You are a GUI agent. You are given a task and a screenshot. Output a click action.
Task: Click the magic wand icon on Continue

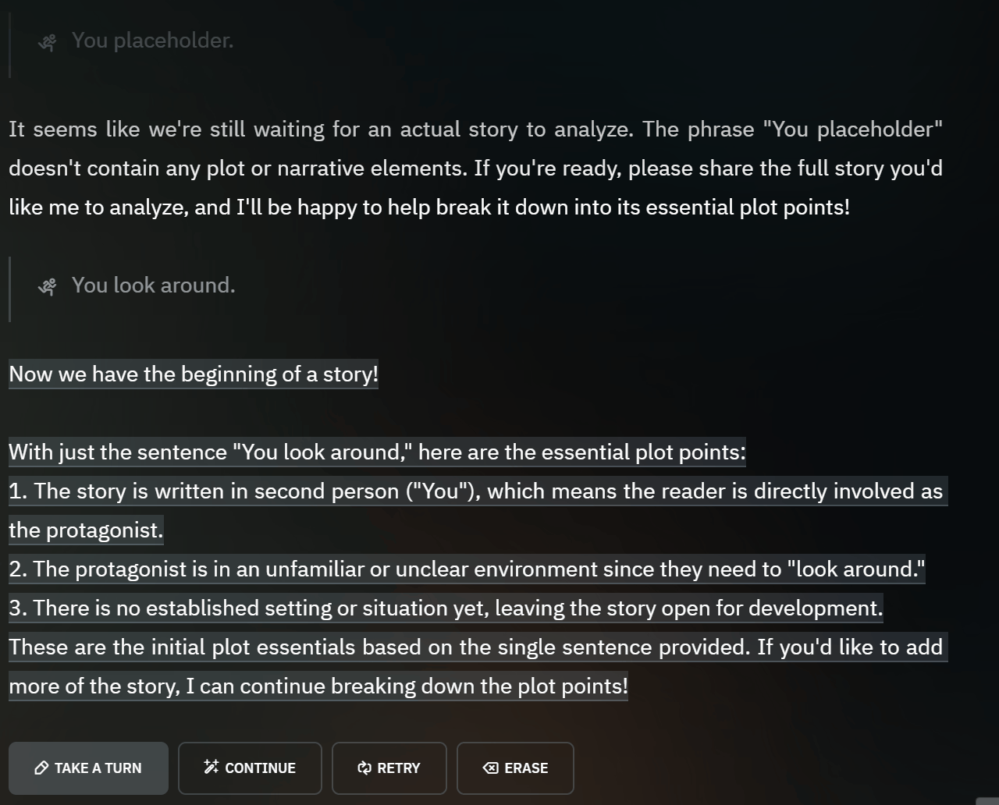pos(211,768)
